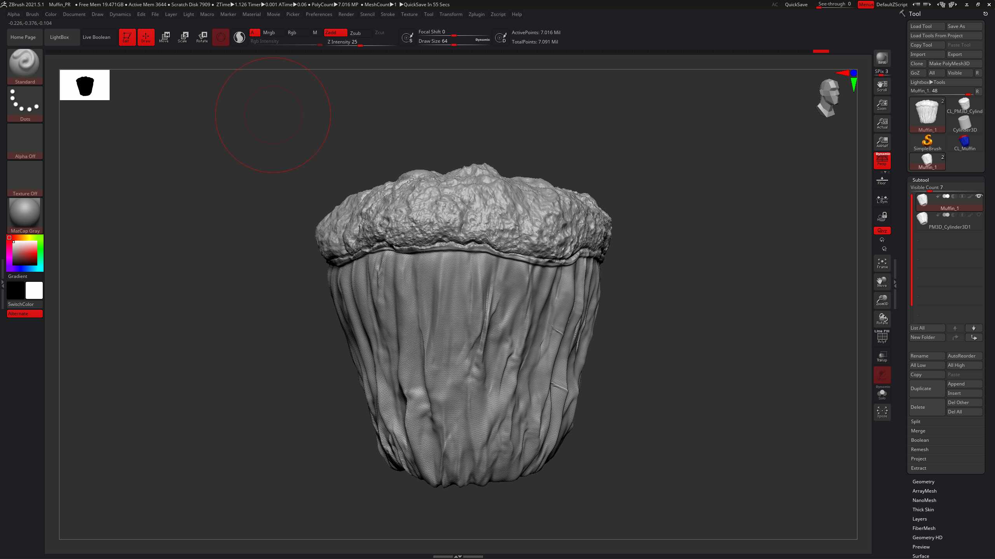Image resolution: width=995 pixels, height=559 pixels.
Task: Expand the ArrayMesh section
Action: tap(924, 491)
